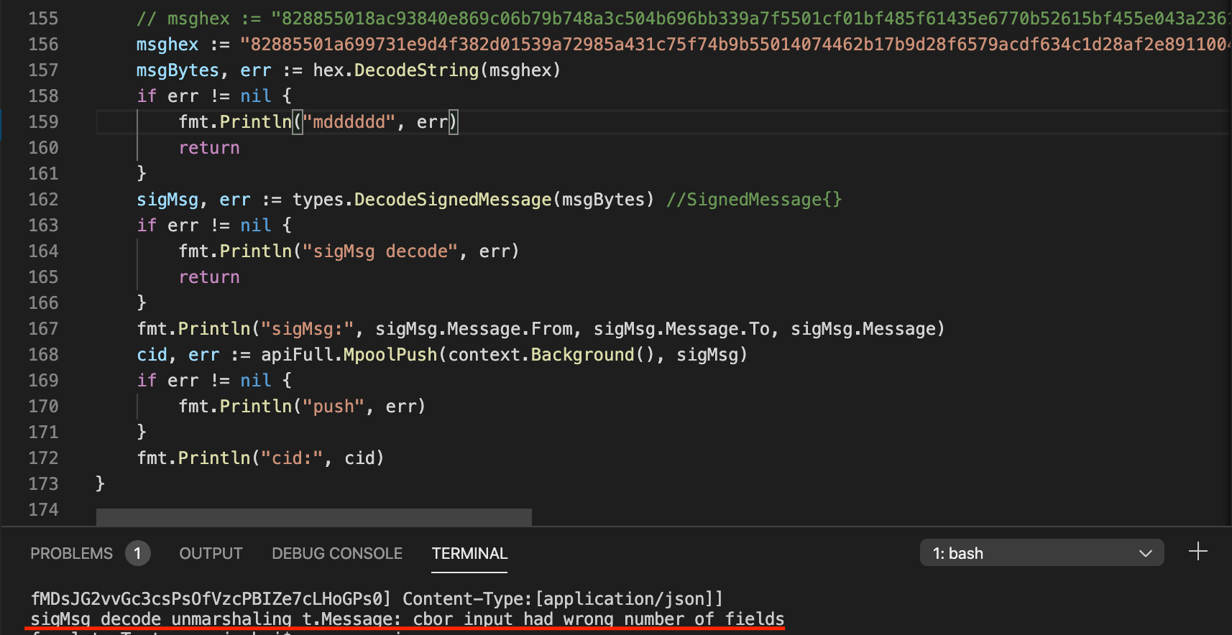The height and width of the screenshot is (635, 1232).
Task: Click the editor horizontal scrollbar
Action: (314, 517)
